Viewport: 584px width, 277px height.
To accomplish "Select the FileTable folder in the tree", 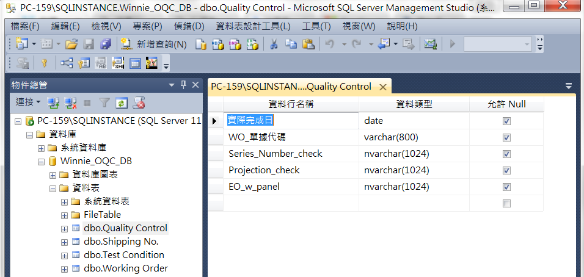I will (102, 215).
